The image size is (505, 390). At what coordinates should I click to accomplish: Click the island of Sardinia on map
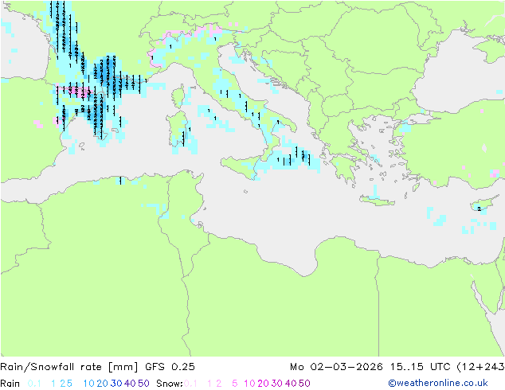pos(178,129)
